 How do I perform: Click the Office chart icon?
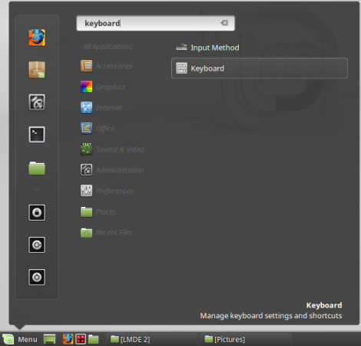click(87, 128)
